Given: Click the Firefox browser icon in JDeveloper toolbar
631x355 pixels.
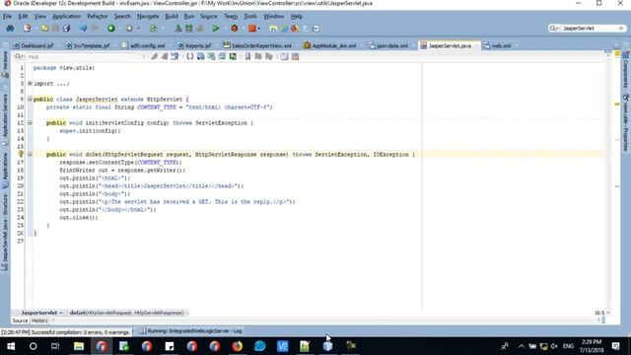Looking at the screenshot, I should point(295,29).
